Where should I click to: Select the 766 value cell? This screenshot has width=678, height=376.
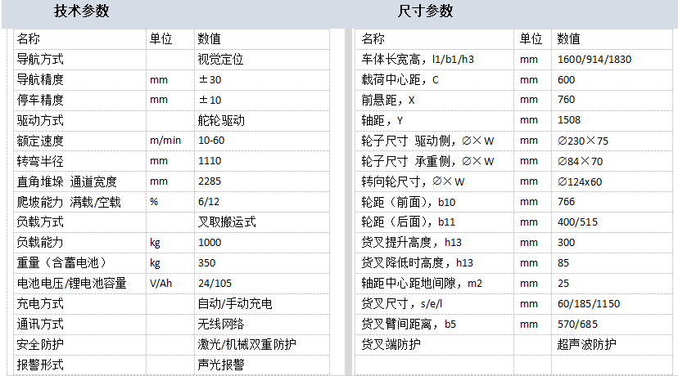pos(612,202)
